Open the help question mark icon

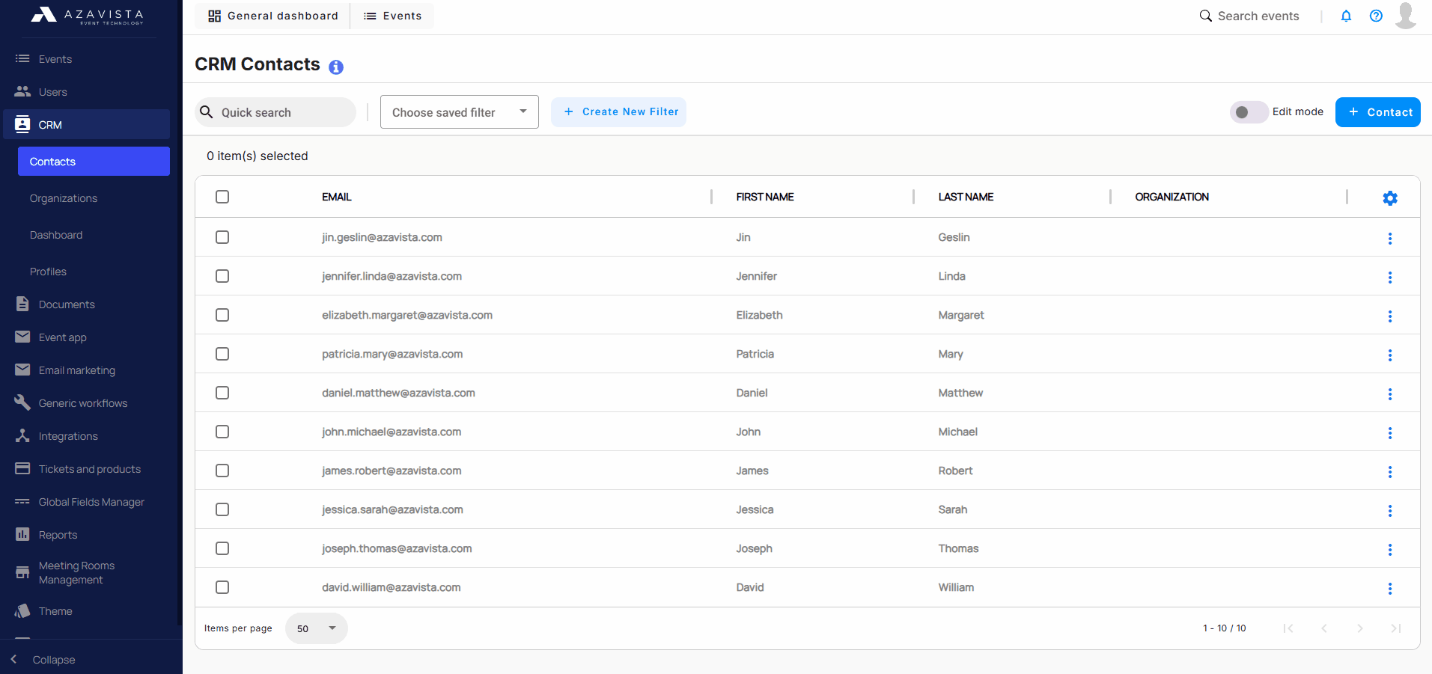(x=1376, y=16)
